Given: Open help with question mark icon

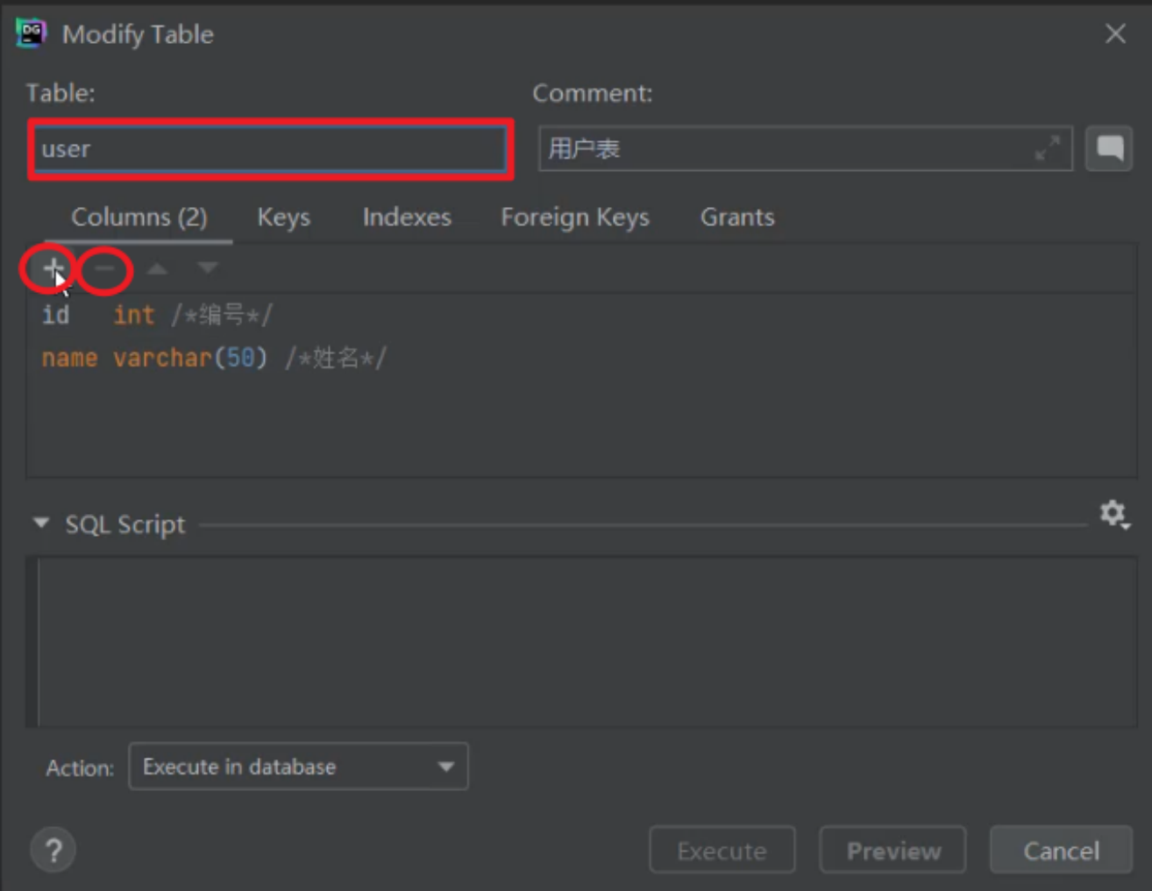Looking at the screenshot, I should pyautogui.click(x=53, y=850).
